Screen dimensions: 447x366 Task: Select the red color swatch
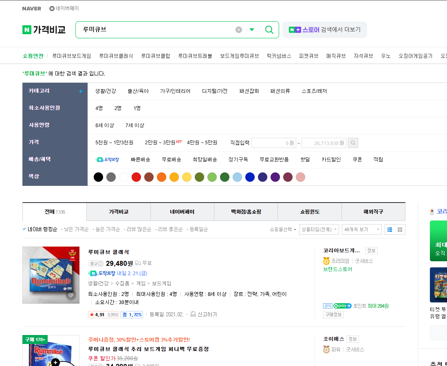(x=136, y=177)
